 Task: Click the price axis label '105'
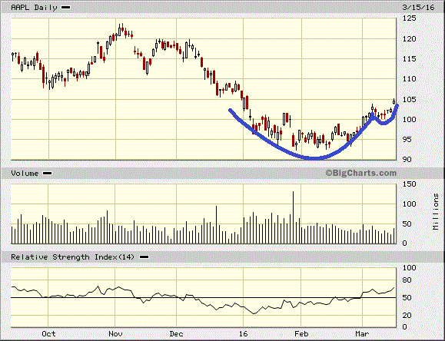click(x=410, y=99)
